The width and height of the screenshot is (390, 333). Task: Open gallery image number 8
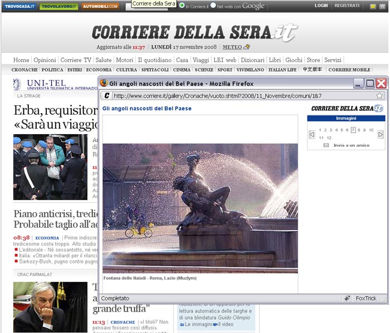pos(359,130)
